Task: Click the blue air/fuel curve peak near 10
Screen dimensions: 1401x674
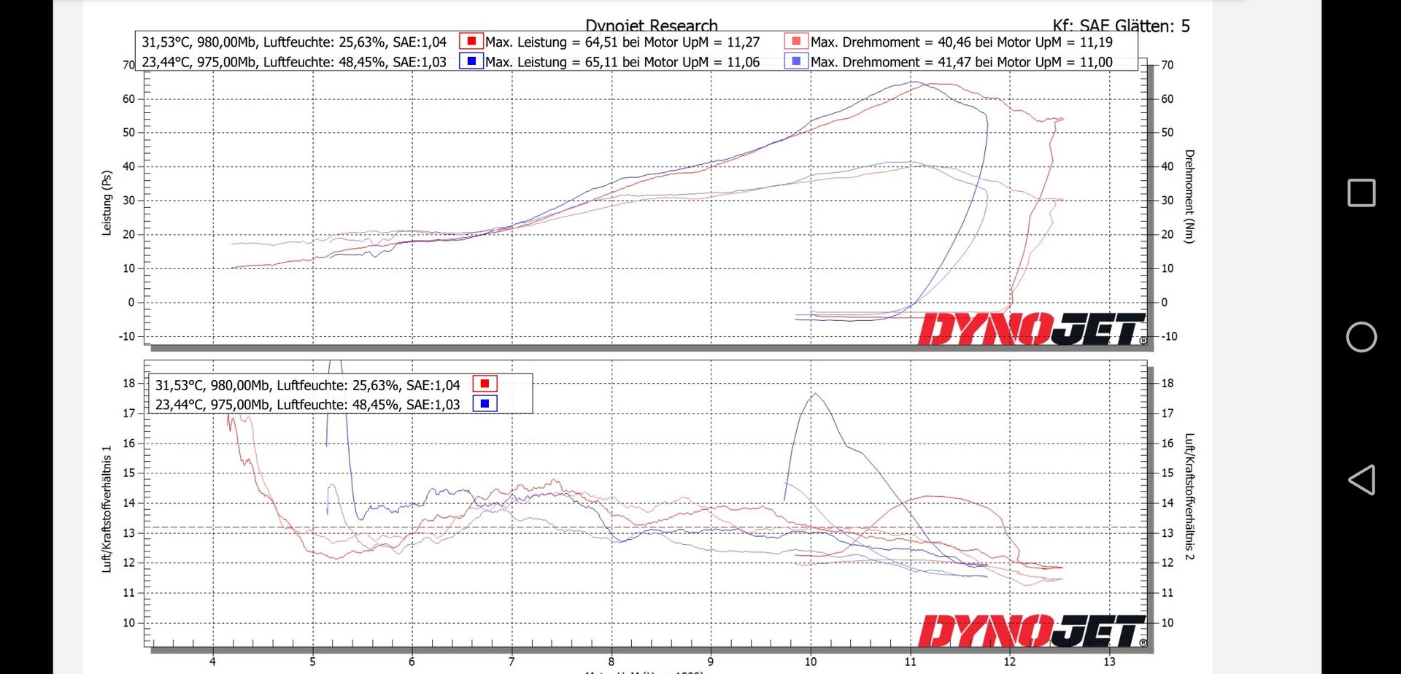Action: (814, 395)
